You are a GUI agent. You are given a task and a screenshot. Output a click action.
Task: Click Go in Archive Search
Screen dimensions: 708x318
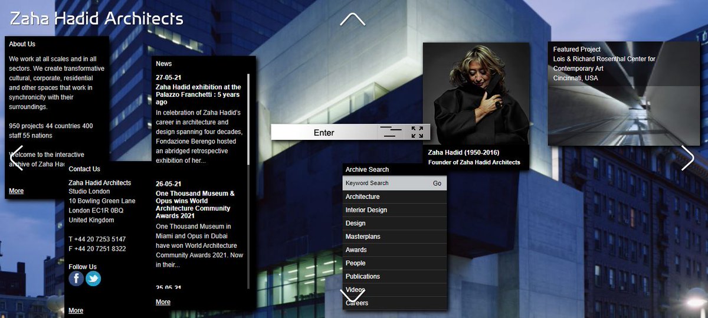[x=437, y=183]
